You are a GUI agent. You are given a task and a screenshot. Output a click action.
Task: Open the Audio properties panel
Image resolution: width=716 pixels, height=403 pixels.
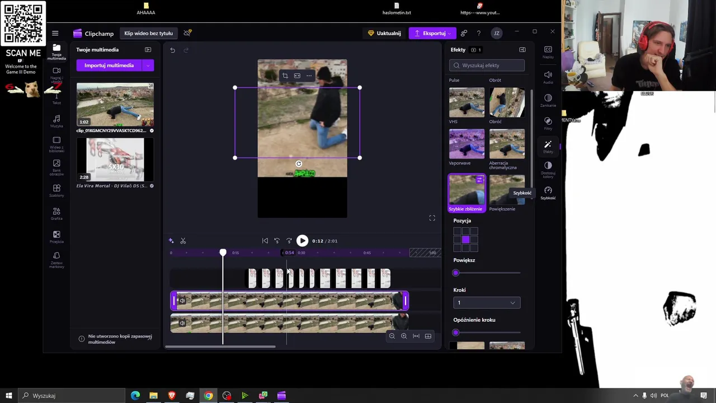548,77
